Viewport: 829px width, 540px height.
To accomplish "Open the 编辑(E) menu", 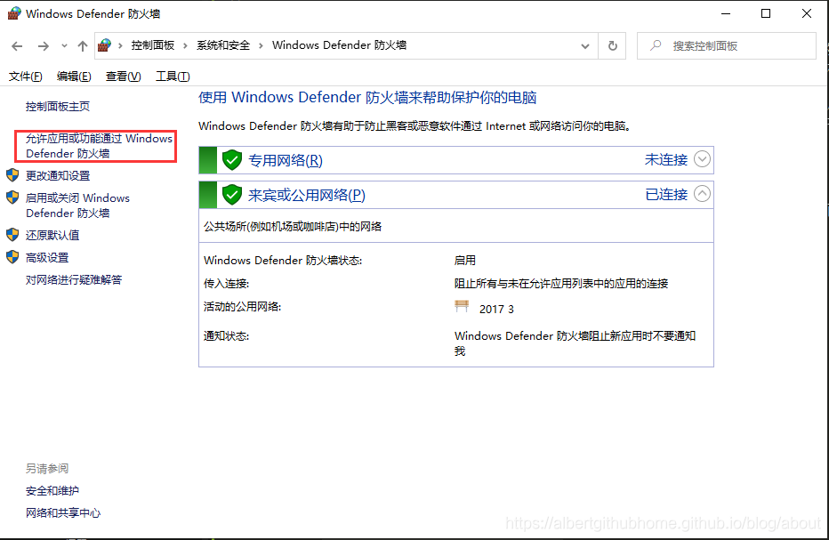I will point(74,77).
